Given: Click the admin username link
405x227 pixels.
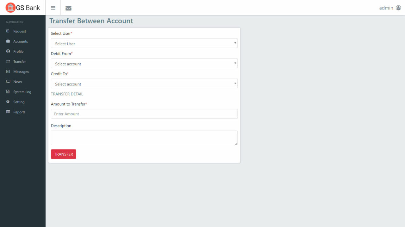Looking at the screenshot, I should (386, 8).
